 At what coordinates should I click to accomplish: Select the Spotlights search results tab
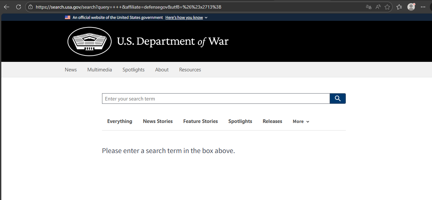coord(240,121)
